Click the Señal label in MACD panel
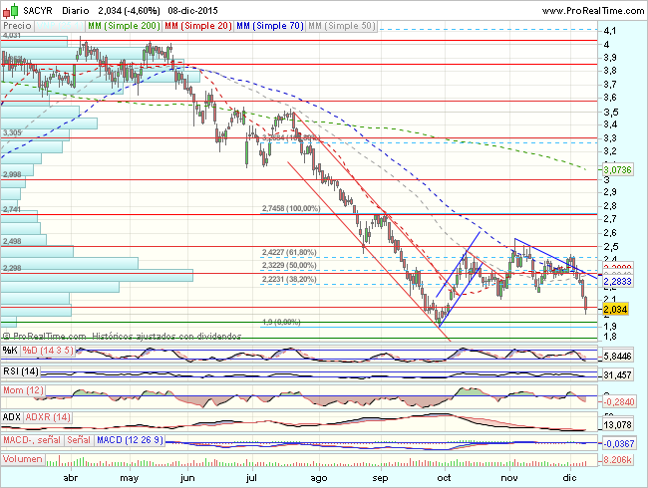648x488 pixels. [x=80, y=441]
